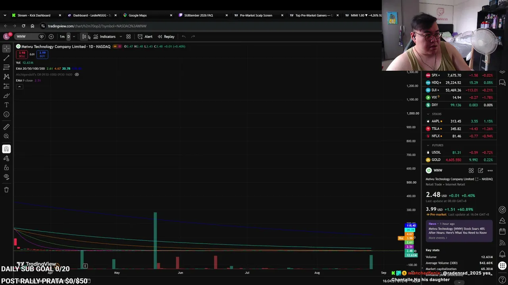
Task: Expand More events under the news
Action: coord(438,238)
